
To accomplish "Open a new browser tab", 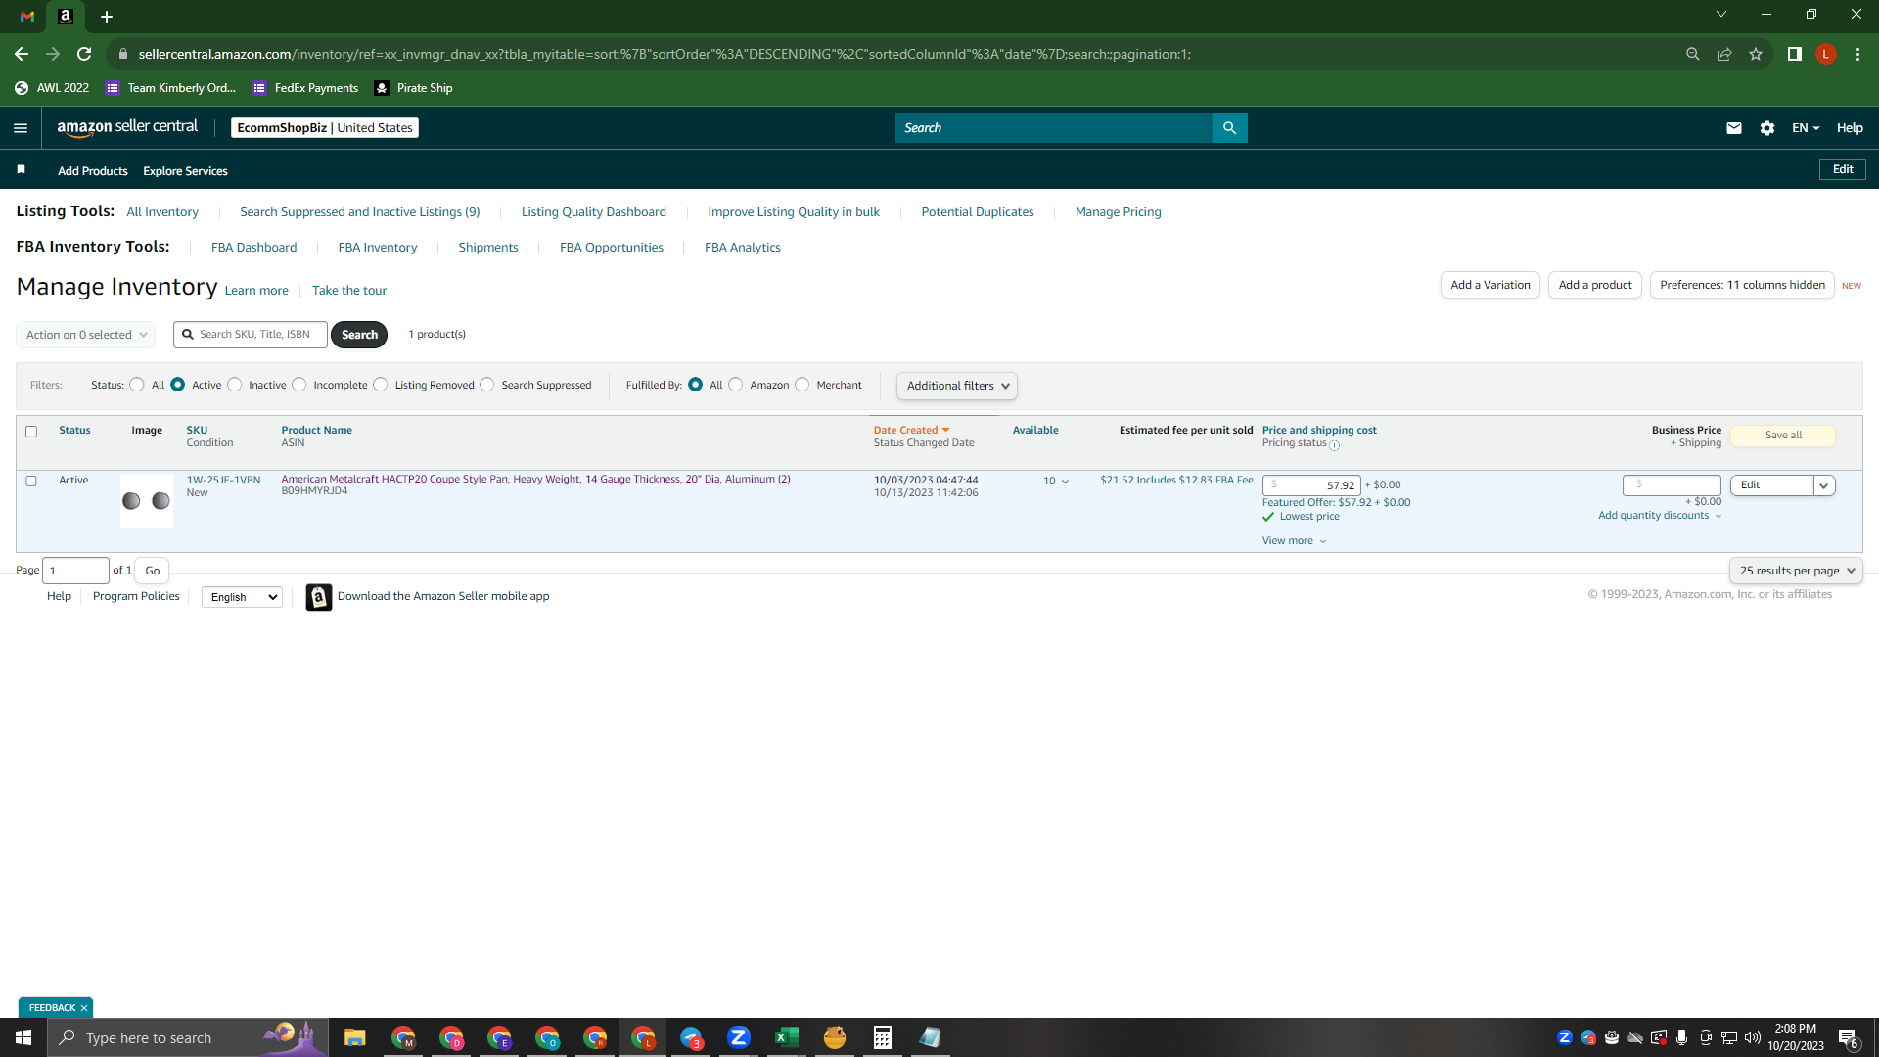I will click(x=107, y=17).
